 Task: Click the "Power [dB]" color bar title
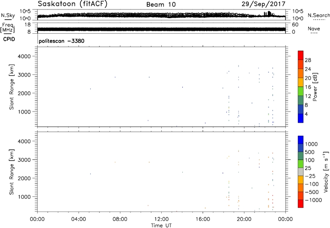click(315, 87)
